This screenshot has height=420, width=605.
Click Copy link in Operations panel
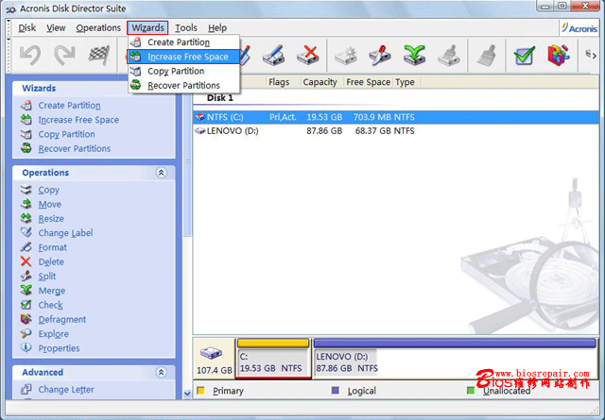point(48,190)
